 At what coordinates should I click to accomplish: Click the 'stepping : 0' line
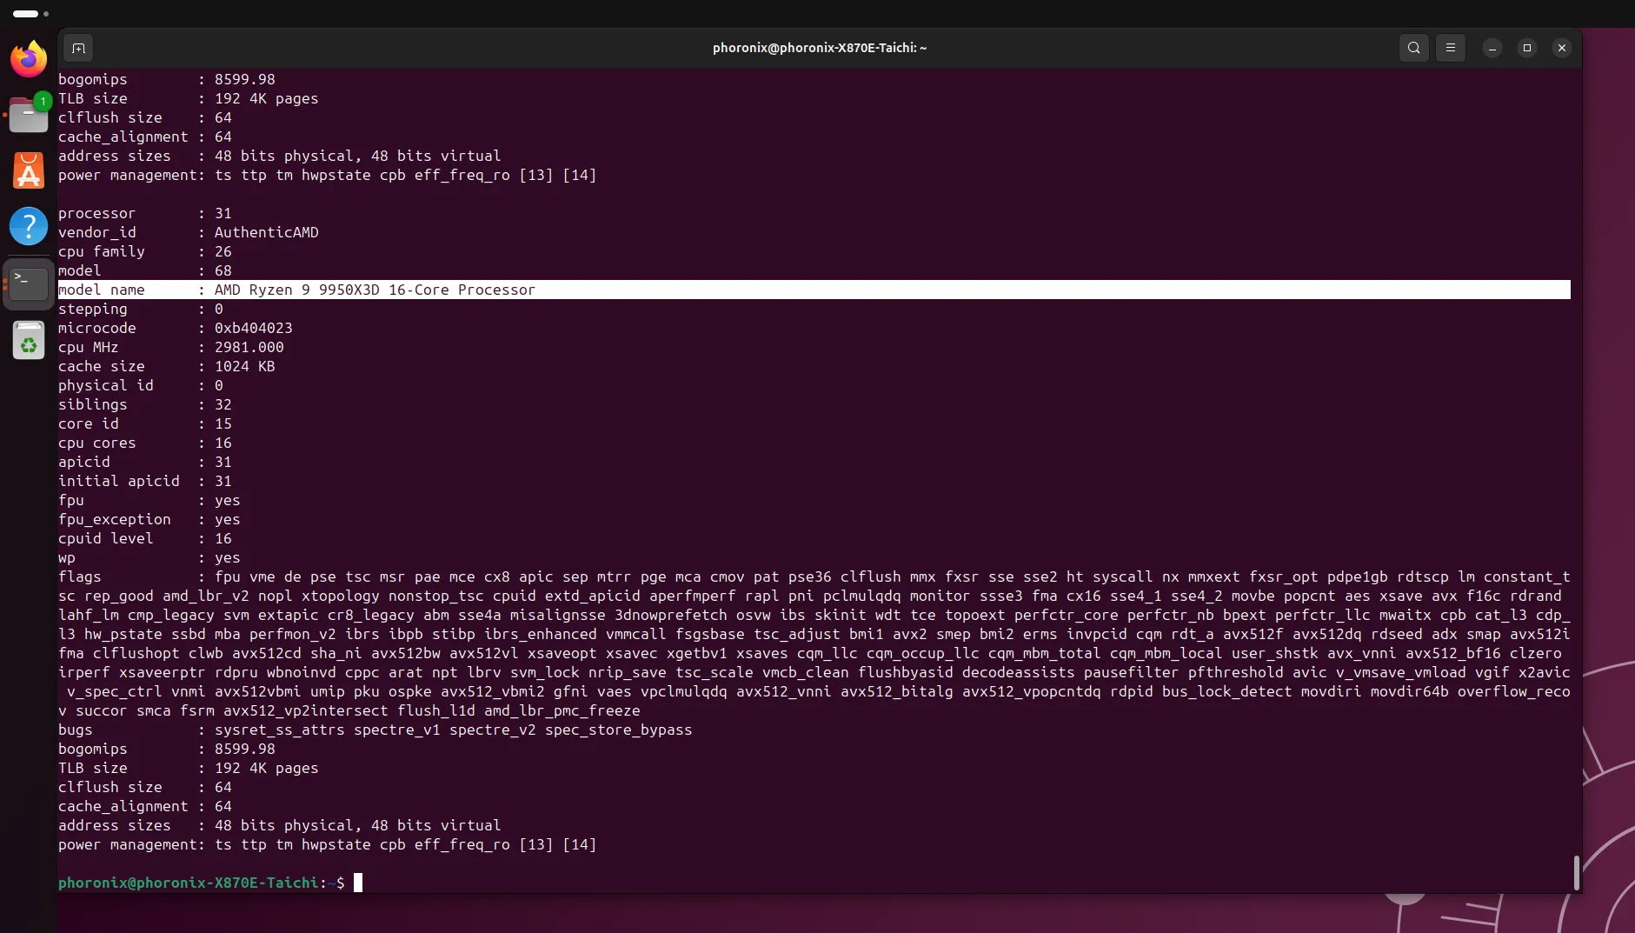[141, 309]
